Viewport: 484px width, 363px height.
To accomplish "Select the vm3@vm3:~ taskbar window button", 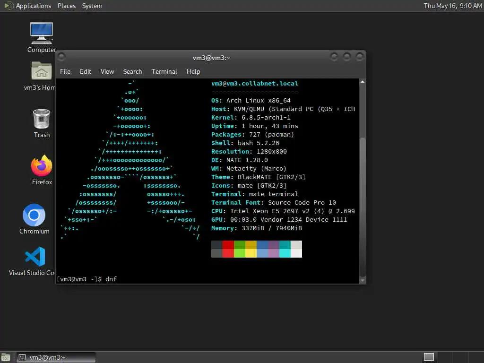I will pyautogui.click(x=56, y=357).
